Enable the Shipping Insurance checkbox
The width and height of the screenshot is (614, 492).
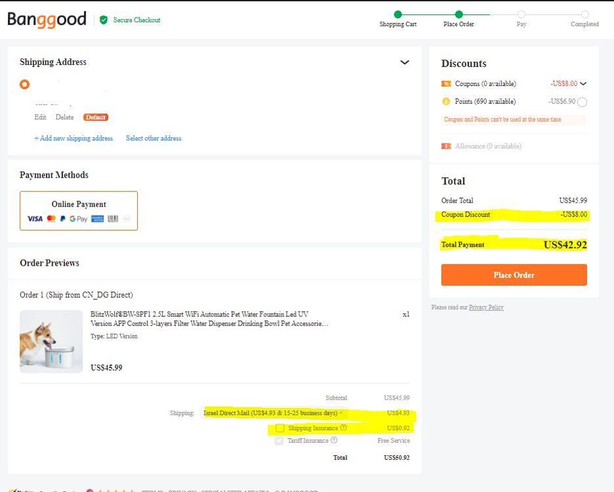(279, 428)
